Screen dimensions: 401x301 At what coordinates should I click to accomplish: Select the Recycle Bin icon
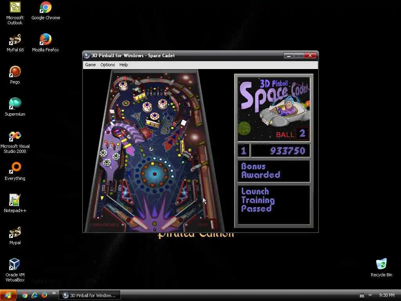381,268
